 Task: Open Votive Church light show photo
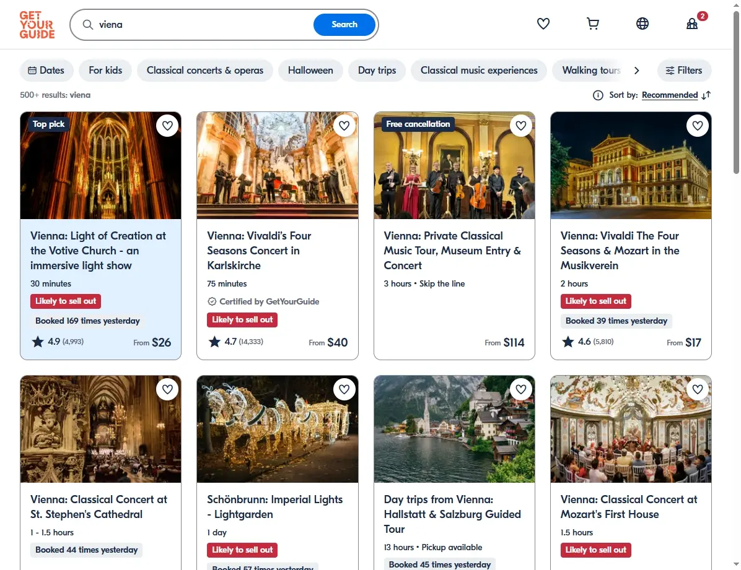pos(100,165)
